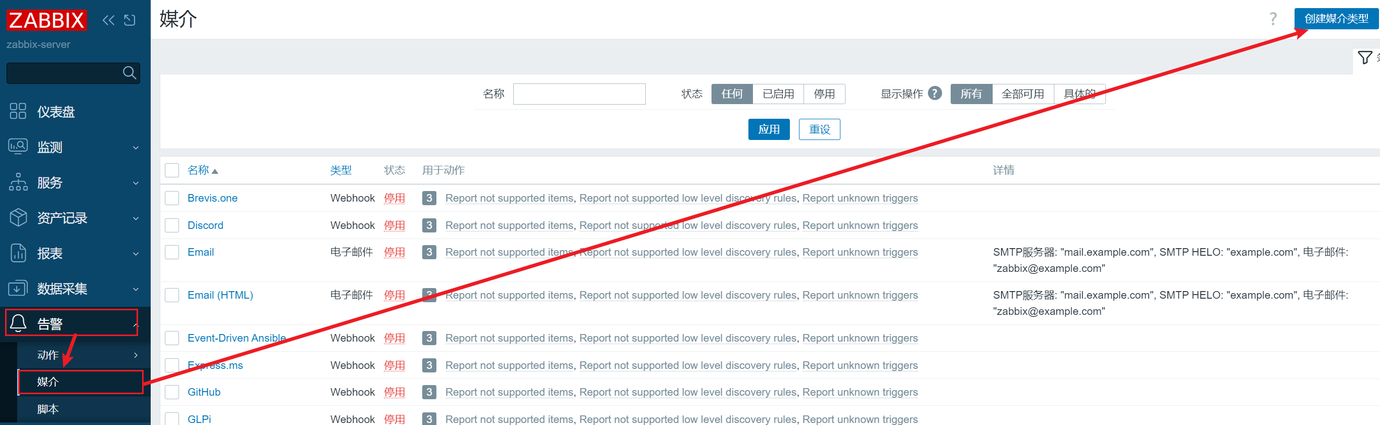Expand the 动作 submenu arrow
This screenshot has width=1380, height=425.
tap(136, 355)
